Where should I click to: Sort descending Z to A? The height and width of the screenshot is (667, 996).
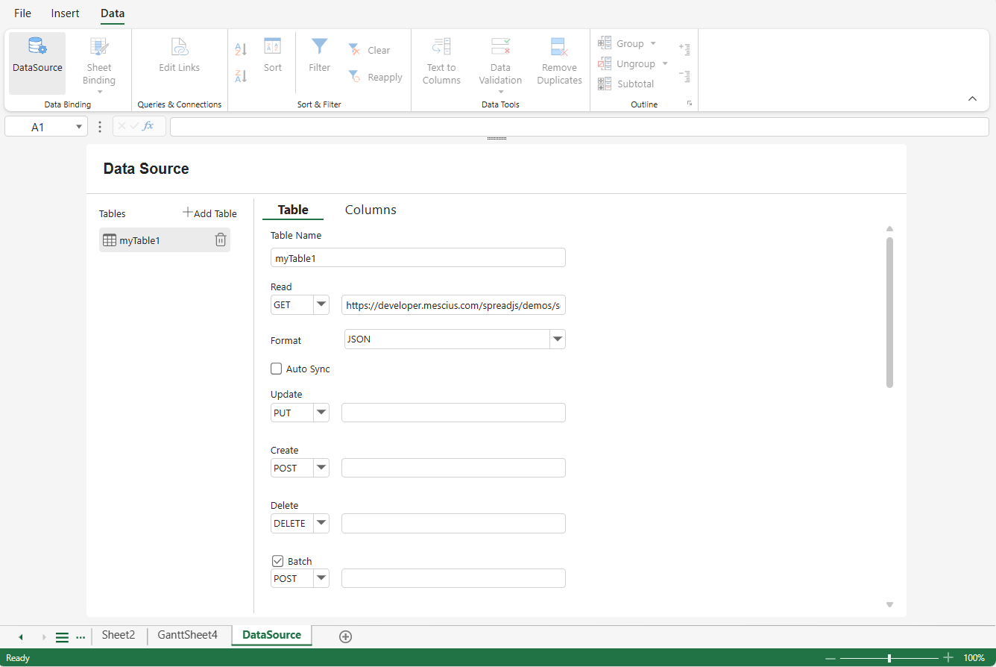pyautogui.click(x=241, y=76)
